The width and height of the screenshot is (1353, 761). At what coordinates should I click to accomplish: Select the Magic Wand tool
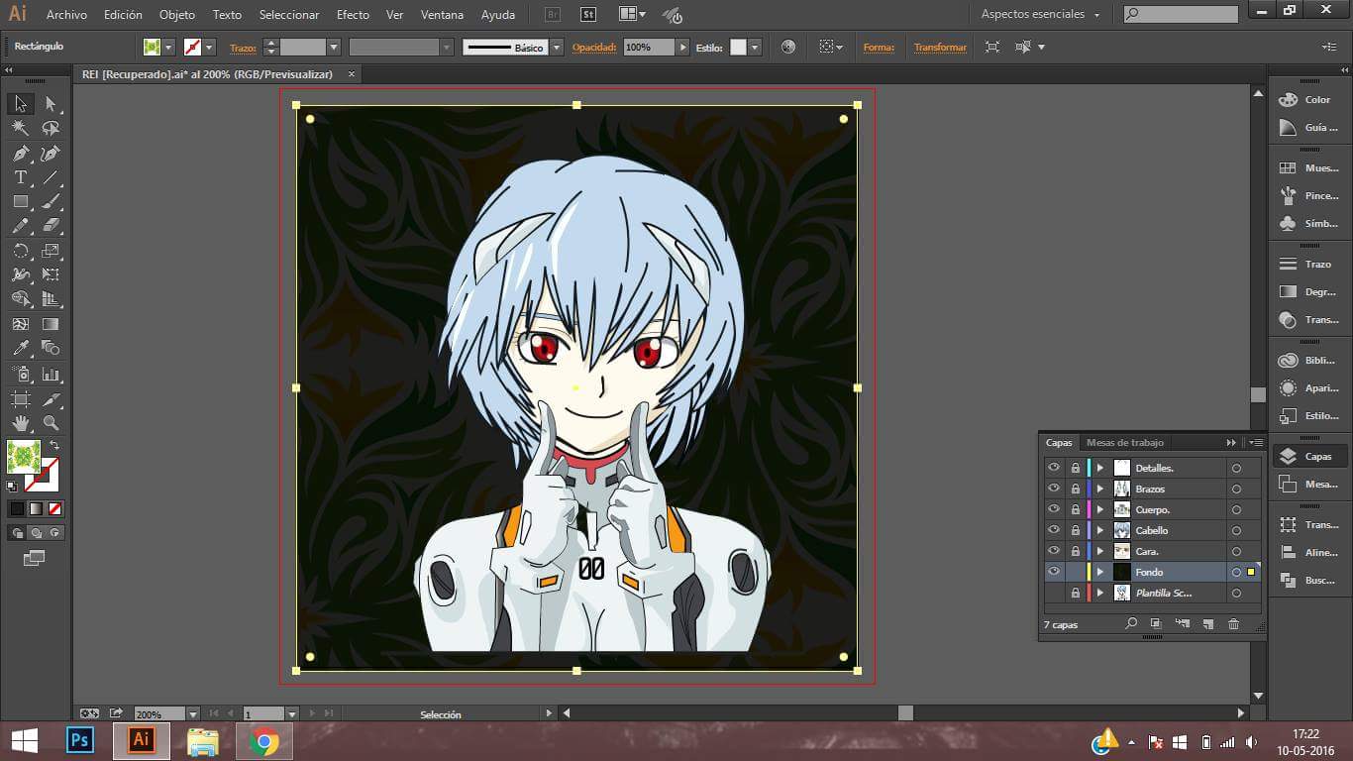coord(21,128)
